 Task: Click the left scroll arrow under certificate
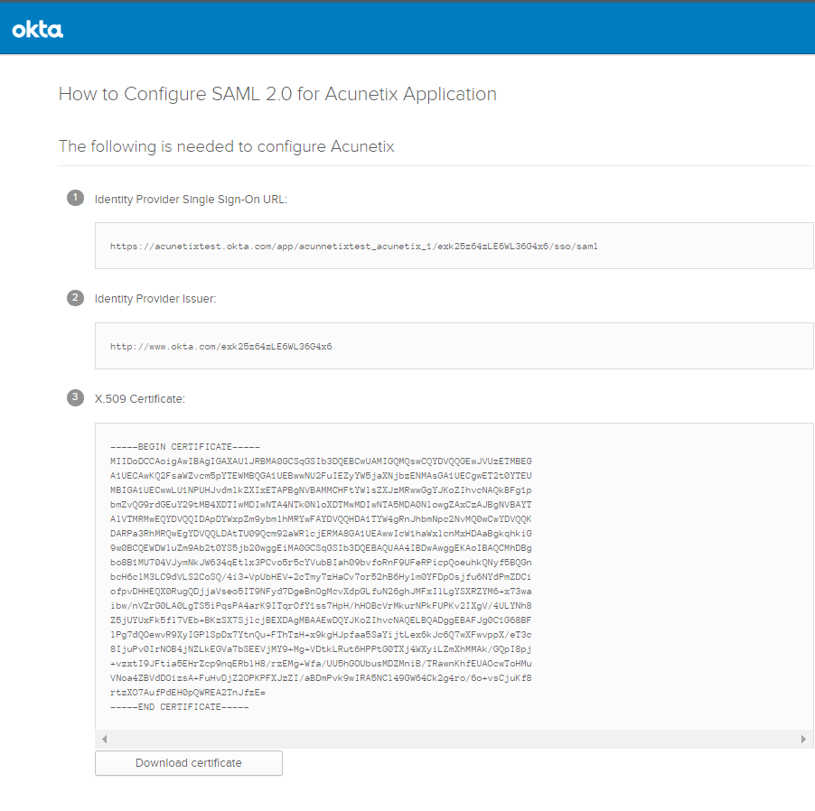[x=105, y=739]
